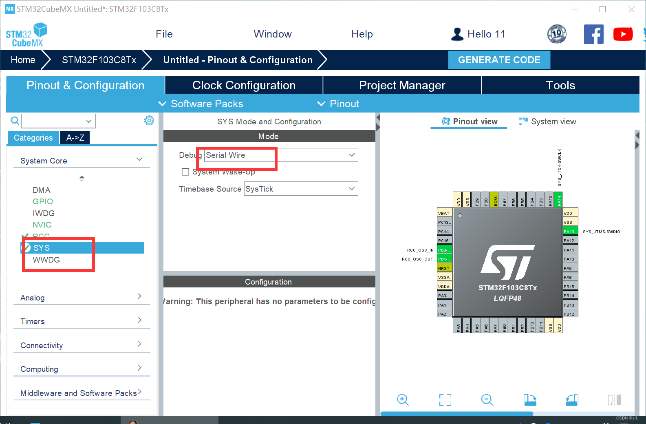Open the Help menu
This screenshot has height=424, width=646.
[x=362, y=34]
